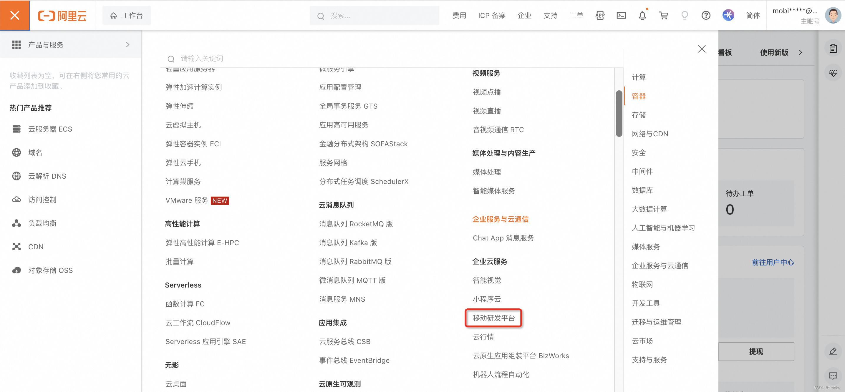Click the globe icon for 域名
Viewport: 845px width, 392px height.
click(x=16, y=152)
